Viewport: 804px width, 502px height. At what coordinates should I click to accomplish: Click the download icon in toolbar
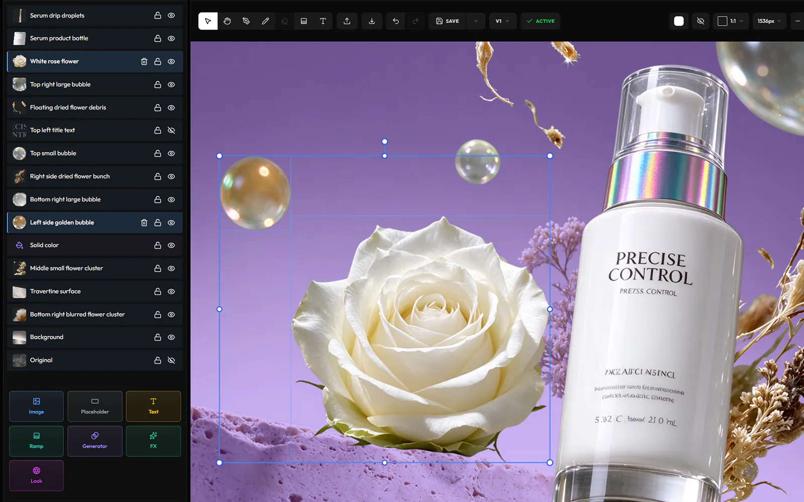click(x=372, y=21)
